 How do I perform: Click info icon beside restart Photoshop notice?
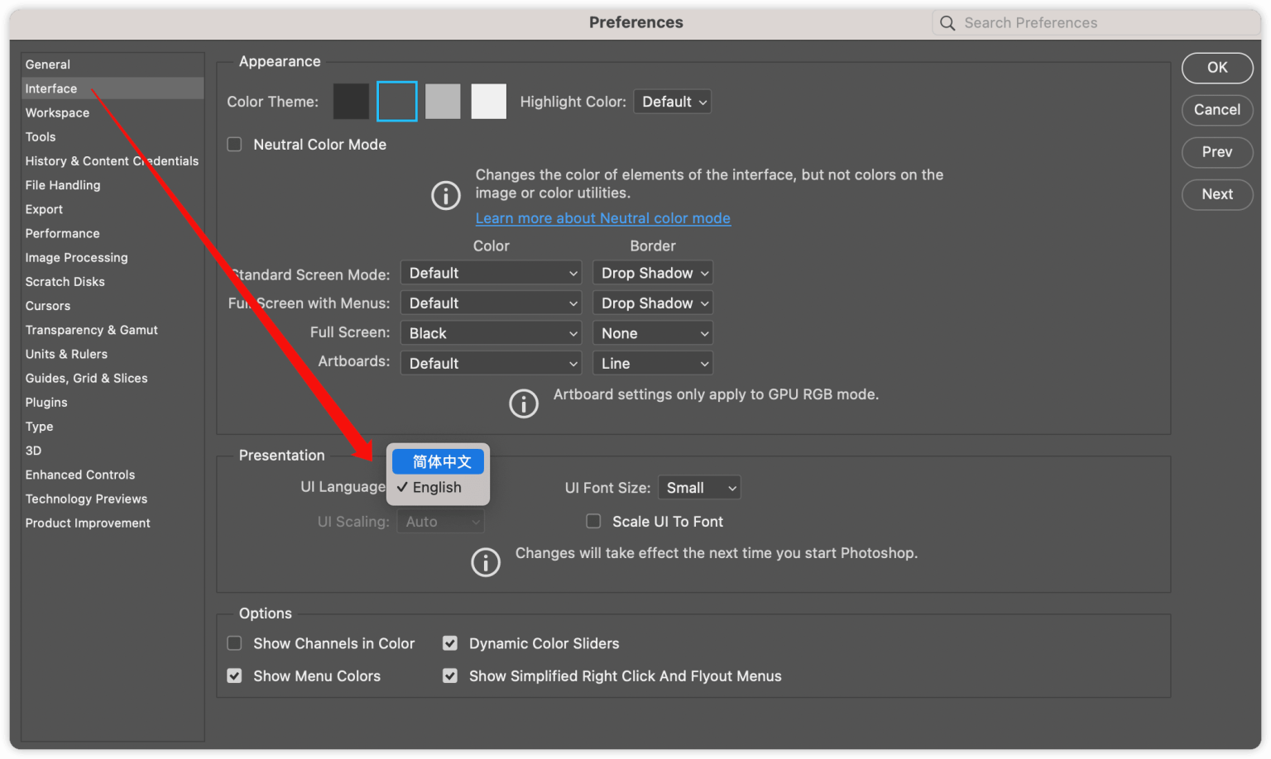click(x=486, y=562)
